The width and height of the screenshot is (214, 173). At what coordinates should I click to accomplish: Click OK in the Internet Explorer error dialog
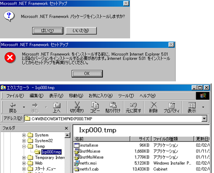87,74
